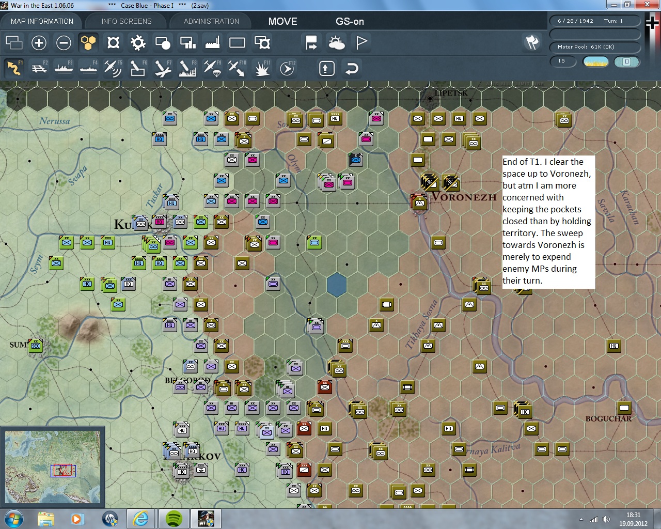Click the overlapping windows icon in toolbar
The height and width of the screenshot is (529, 661).
14,42
